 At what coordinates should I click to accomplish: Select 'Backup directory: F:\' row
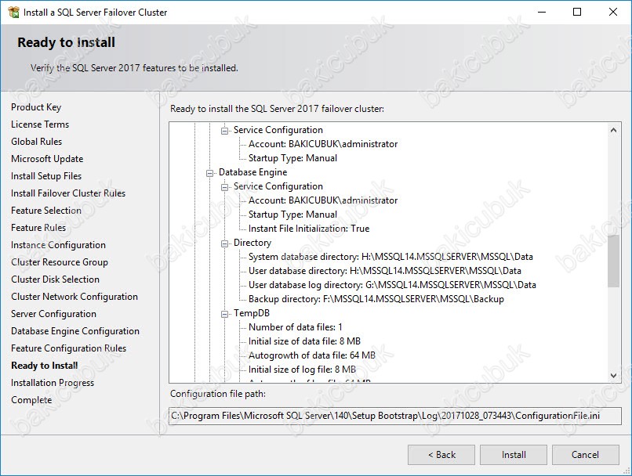(376, 299)
